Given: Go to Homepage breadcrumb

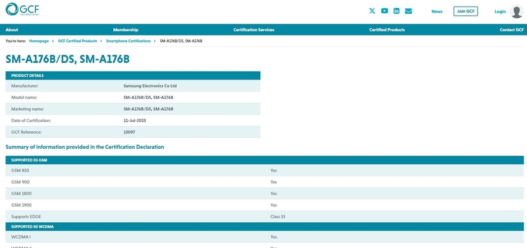Looking at the screenshot, I should [x=39, y=41].
